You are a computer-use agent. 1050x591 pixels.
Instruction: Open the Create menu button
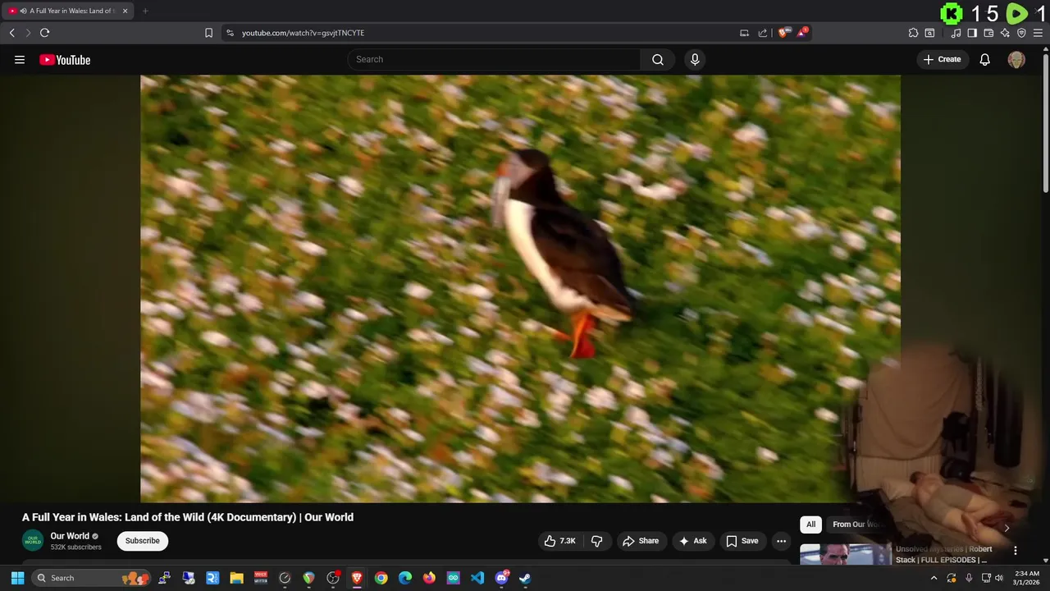(942, 59)
